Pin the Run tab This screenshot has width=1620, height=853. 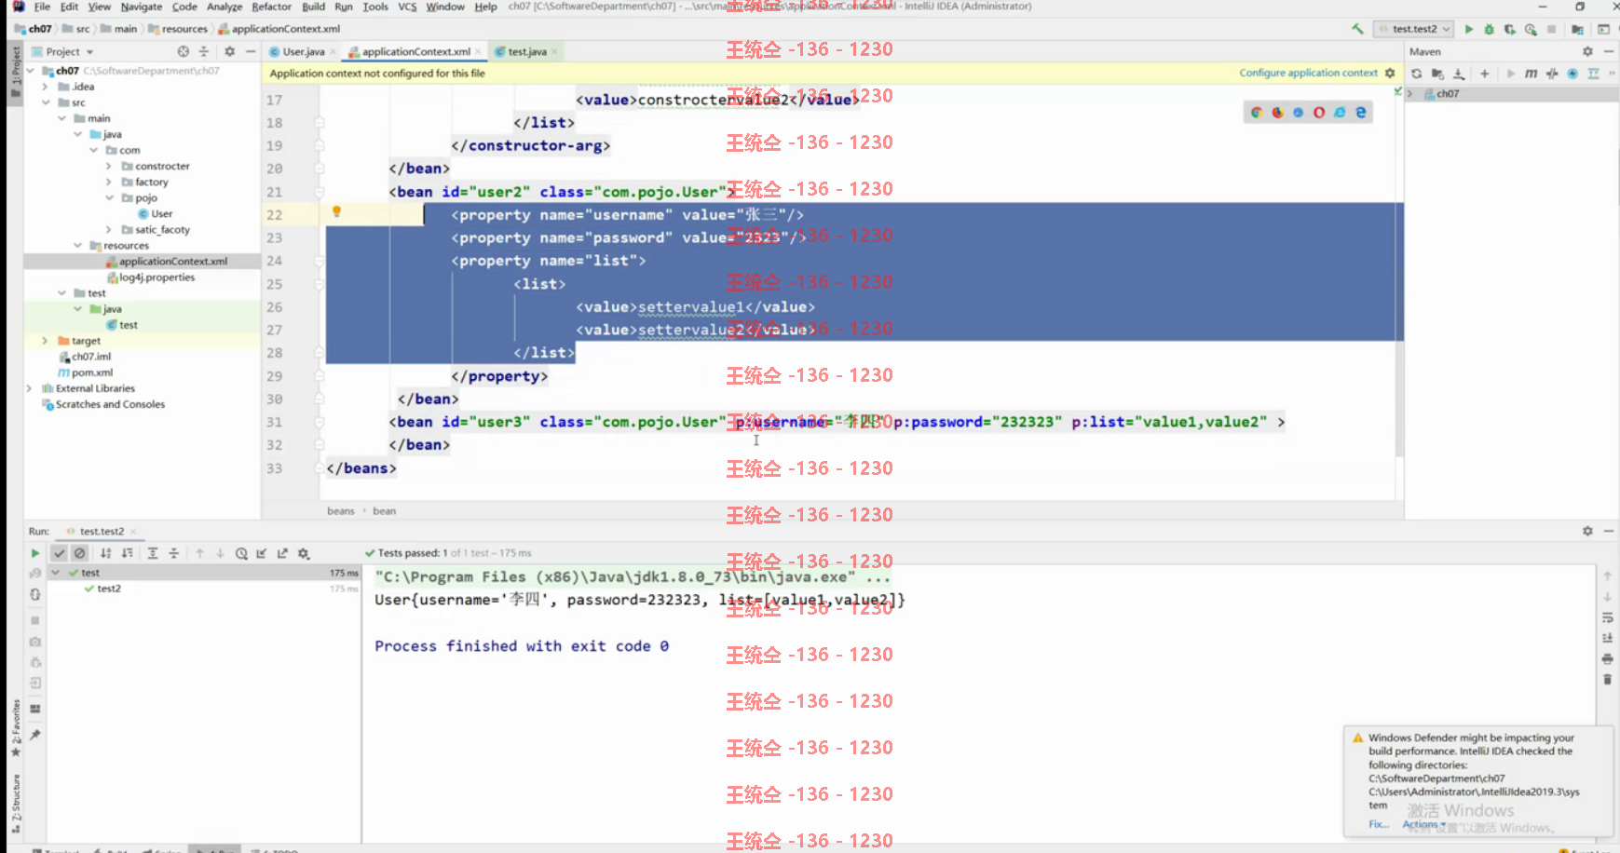[x=35, y=735]
